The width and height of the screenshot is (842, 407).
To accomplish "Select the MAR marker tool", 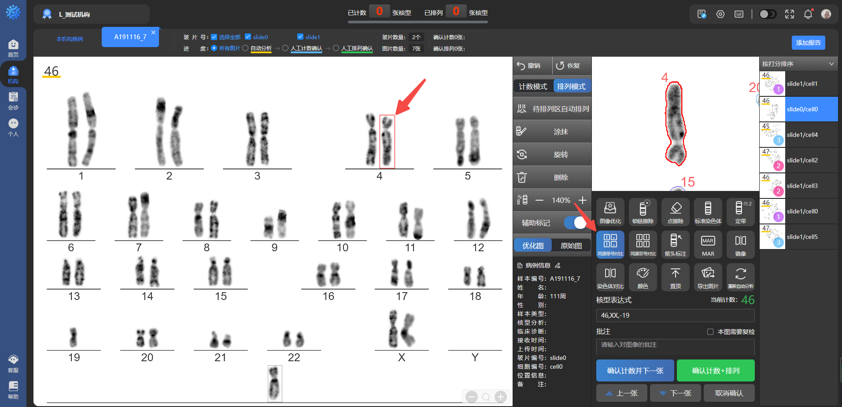I will pos(708,244).
